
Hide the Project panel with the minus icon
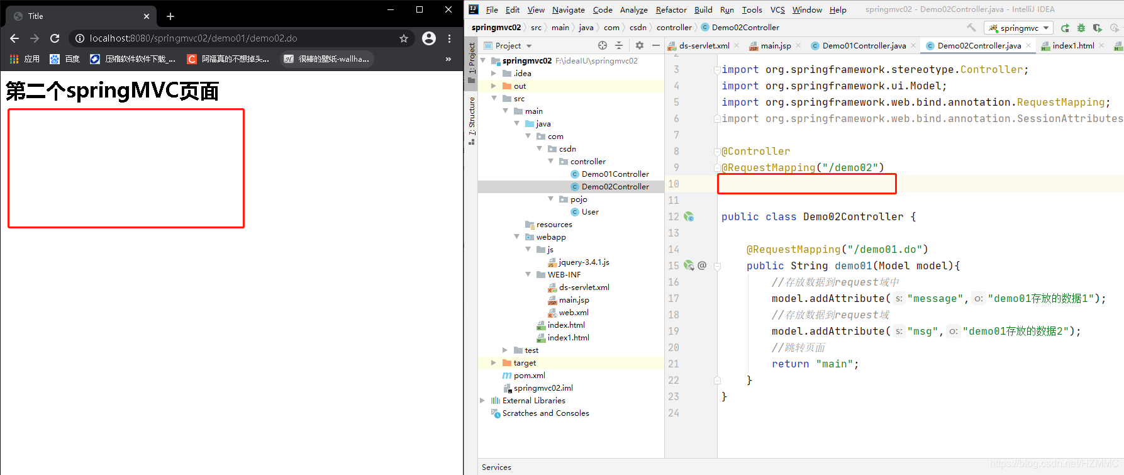point(656,45)
